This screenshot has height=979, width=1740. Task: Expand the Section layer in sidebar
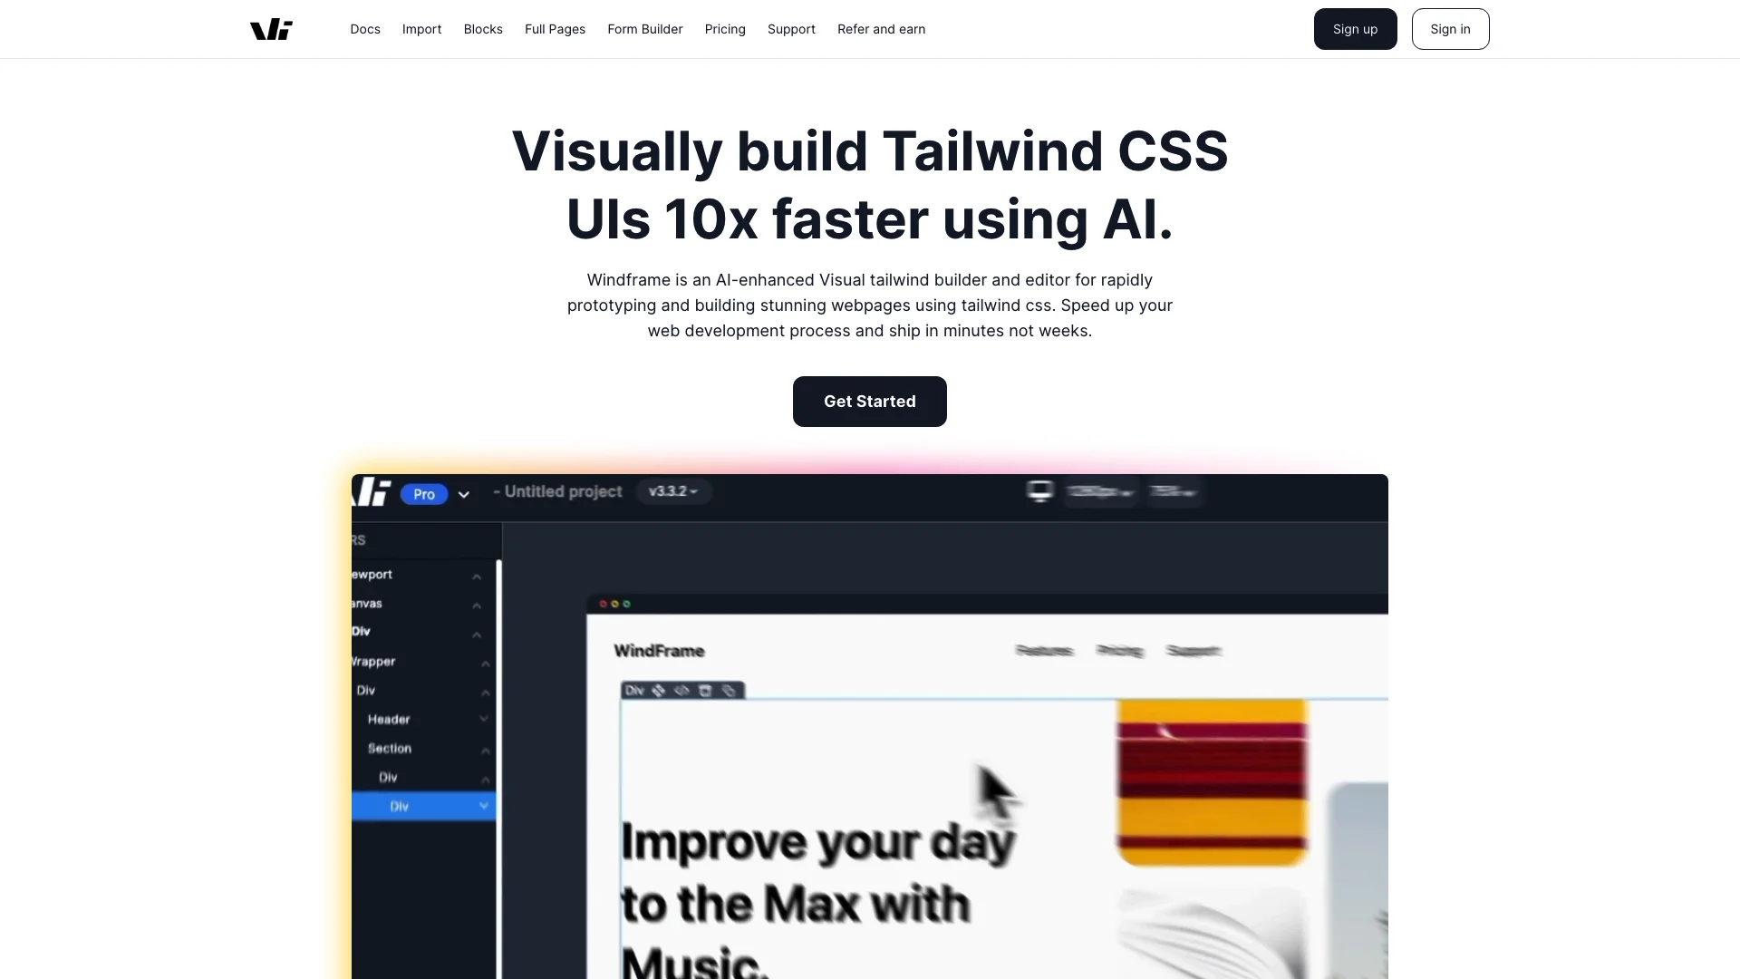tap(483, 747)
